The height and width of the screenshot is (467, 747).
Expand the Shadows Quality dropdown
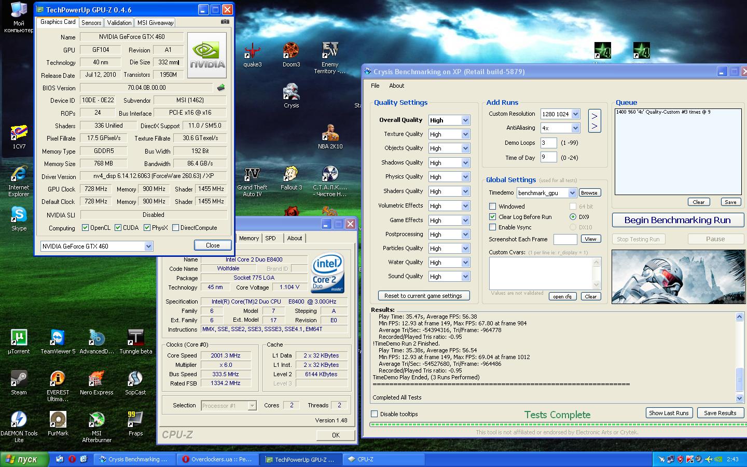[465, 162]
